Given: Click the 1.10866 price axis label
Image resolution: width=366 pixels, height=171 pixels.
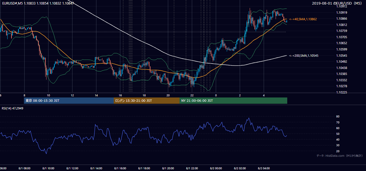Looking at the screenshot, I should click(x=341, y=19).
